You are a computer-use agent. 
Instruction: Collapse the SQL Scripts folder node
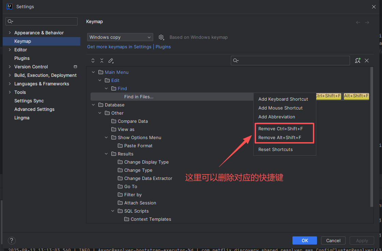click(x=113, y=211)
